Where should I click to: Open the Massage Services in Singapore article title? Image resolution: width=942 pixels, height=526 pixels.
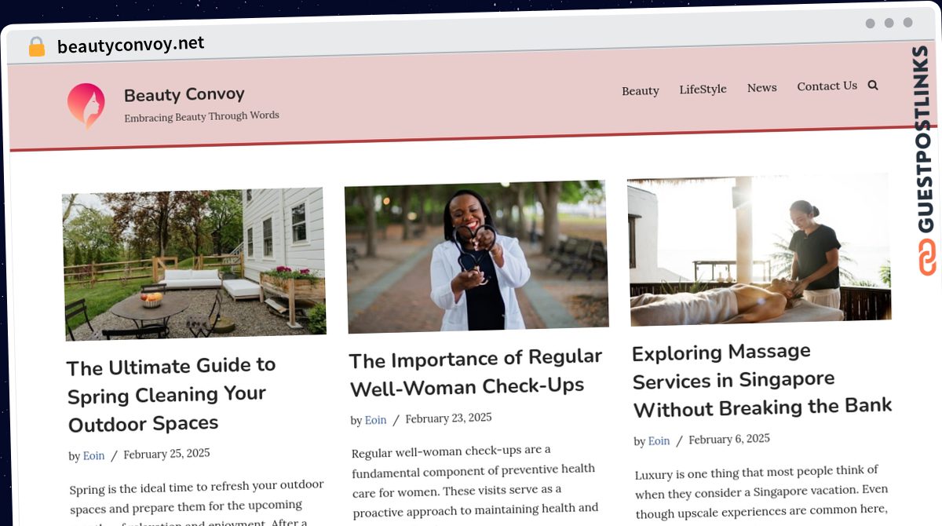761,380
